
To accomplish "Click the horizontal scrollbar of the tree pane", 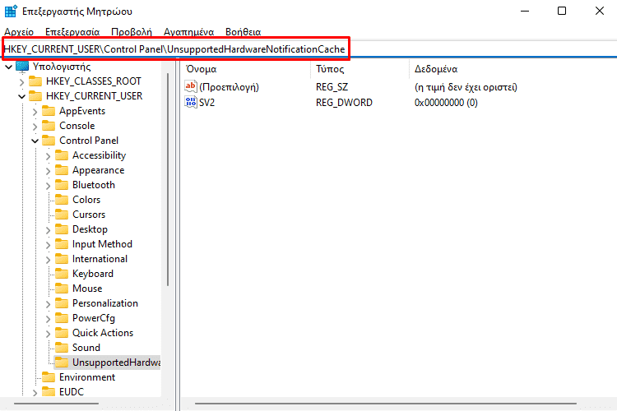I will pyautogui.click(x=56, y=404).
